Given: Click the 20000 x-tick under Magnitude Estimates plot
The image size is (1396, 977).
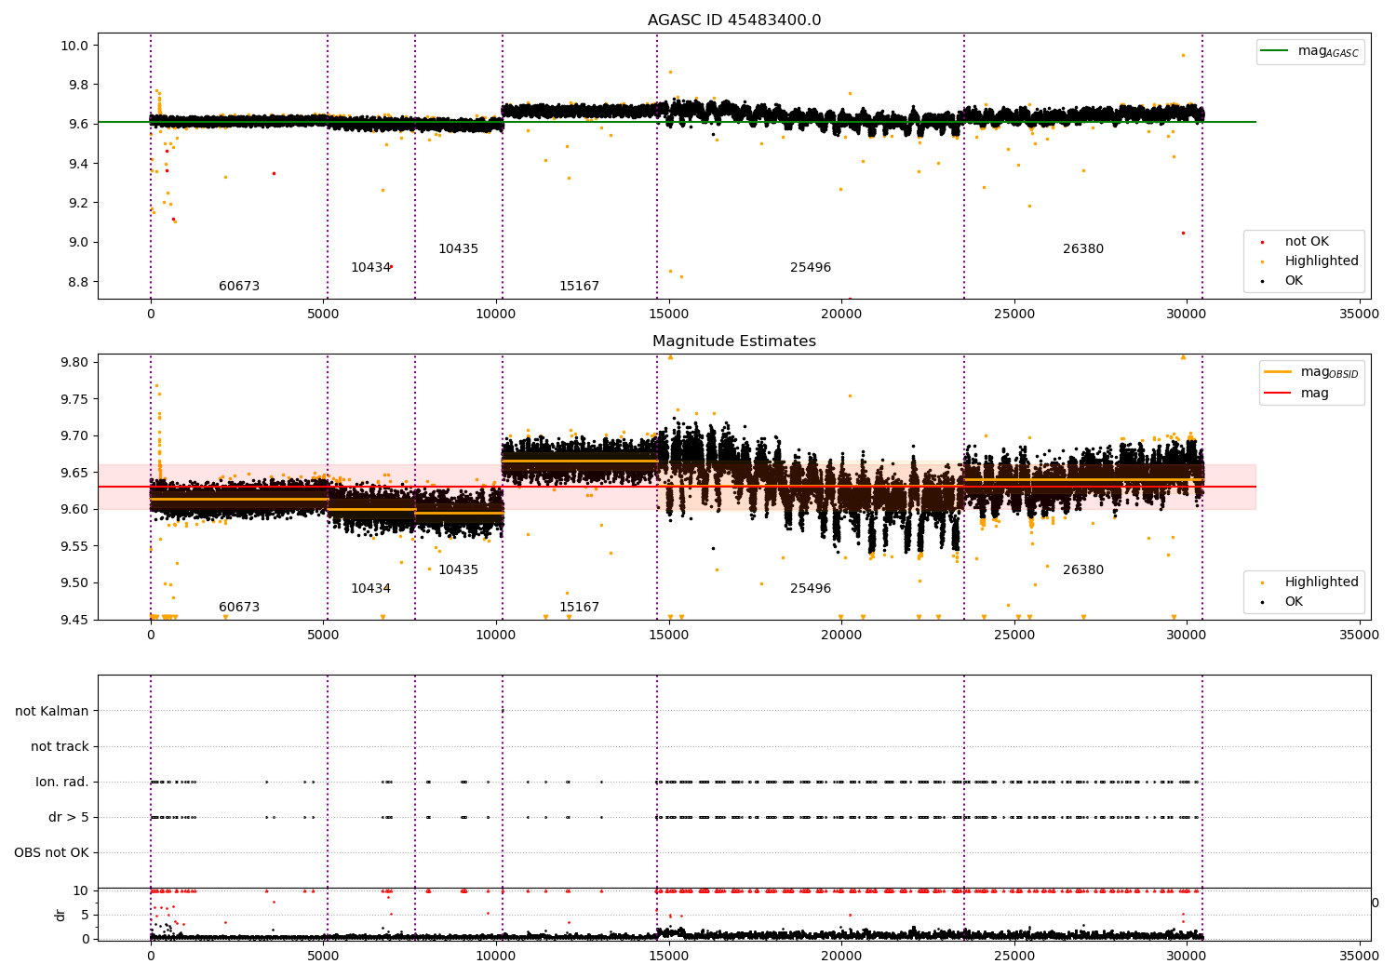Looking at the screenshot, I should pyautogui.click(x=841, y=636).
